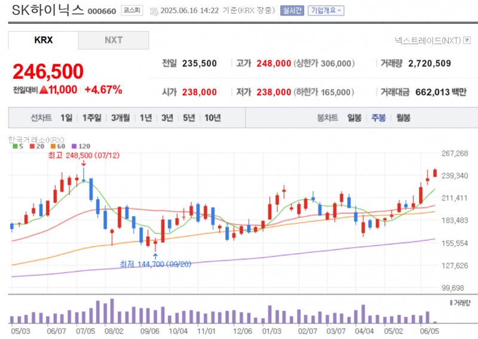Switch to the KRX tab
478x339 pixels.
pos(43,40)
